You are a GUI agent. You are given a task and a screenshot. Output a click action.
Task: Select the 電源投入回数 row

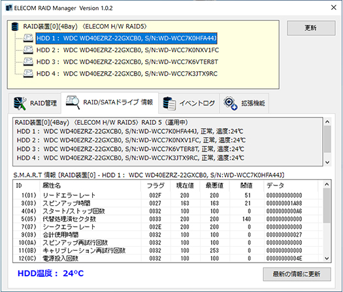tap(167, 258)
